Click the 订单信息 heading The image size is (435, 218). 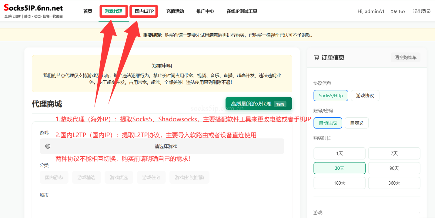click(x=333, y=58)
